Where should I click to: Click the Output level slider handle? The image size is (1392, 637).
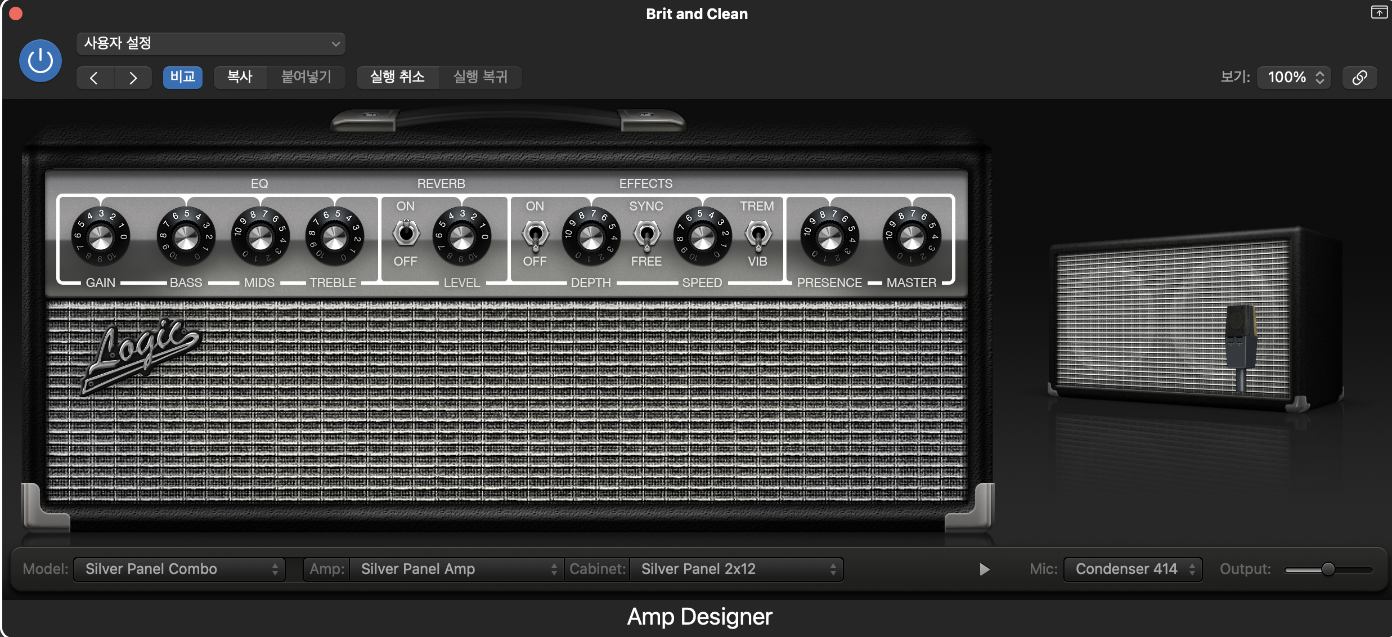pos(1328,569)
